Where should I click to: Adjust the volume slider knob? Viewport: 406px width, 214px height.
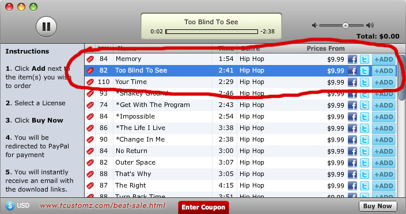(345, 25)
